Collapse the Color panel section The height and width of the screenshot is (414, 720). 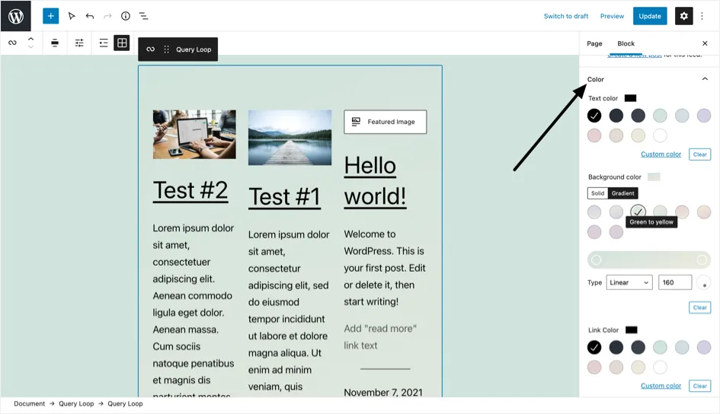[704, 79]
